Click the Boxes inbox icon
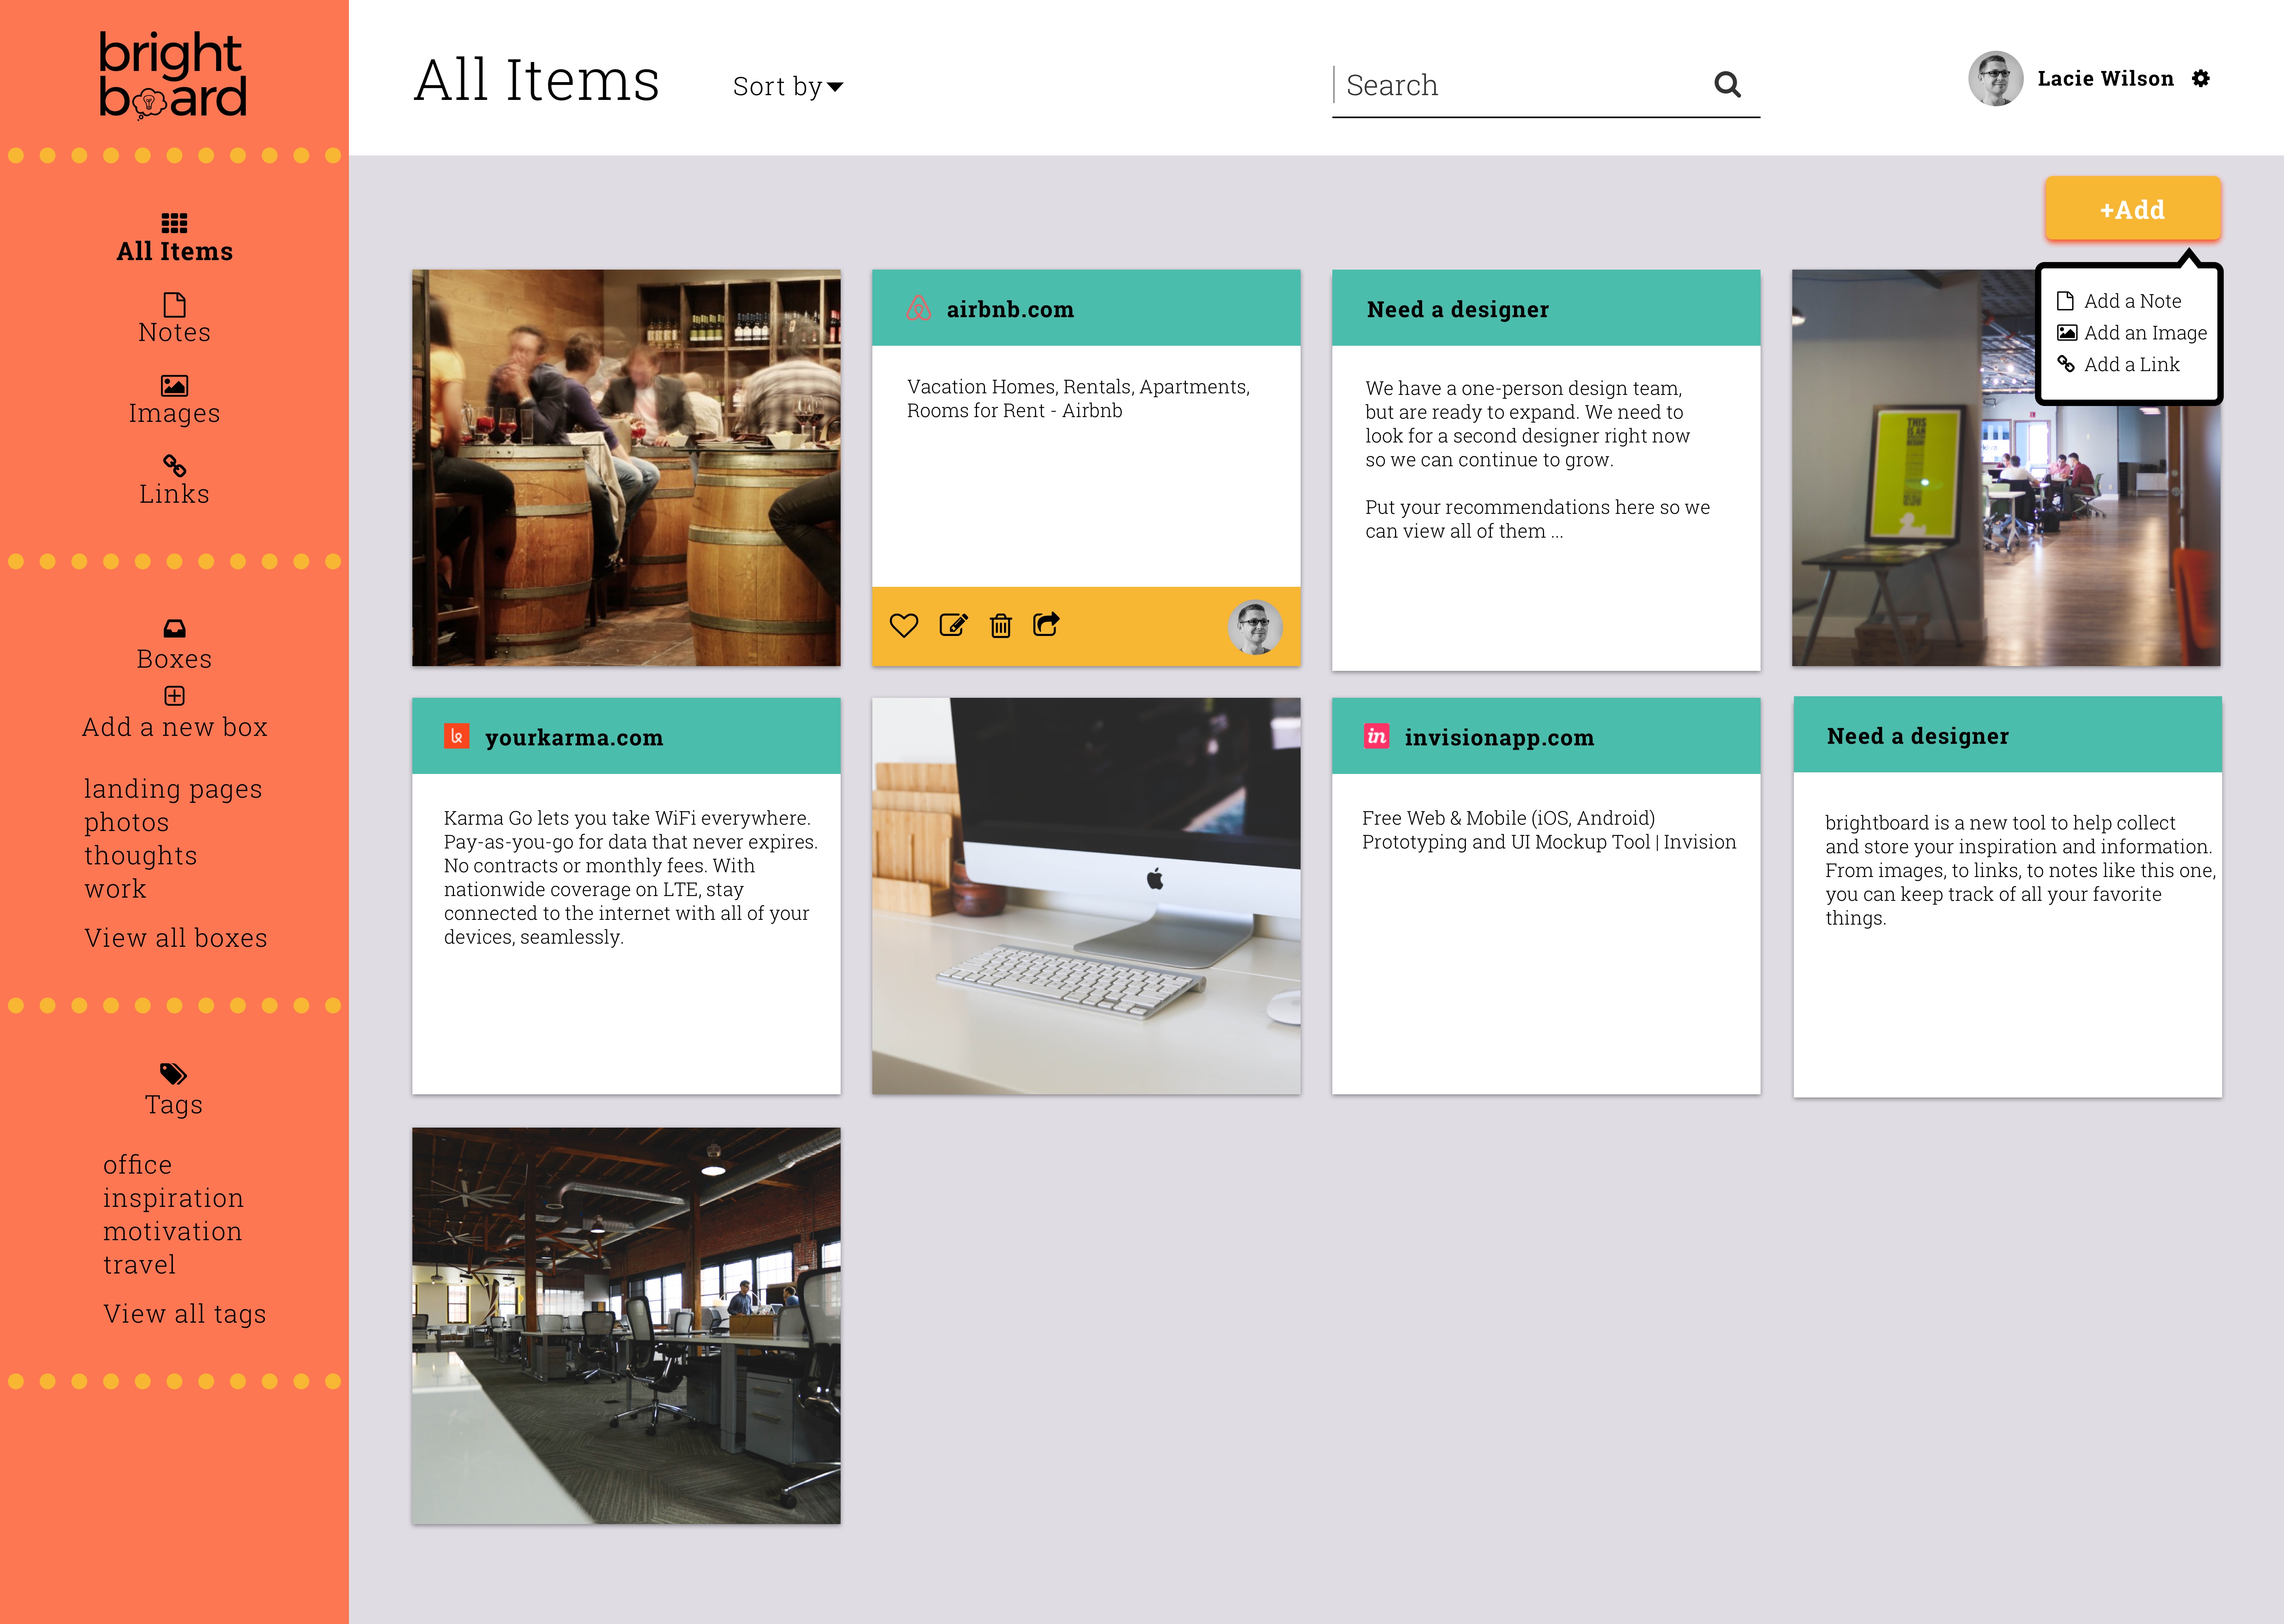Image resolution: width=2284 pixels, height=1624 pixels. click(174, 628)
